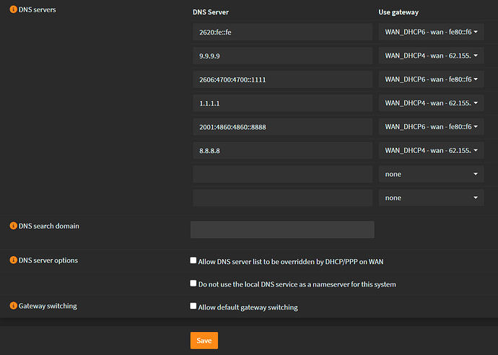Open gateway dropdown for 8.8.8.8 server
Viewport: 498px width, 355px height.
(x=431, y=150)
